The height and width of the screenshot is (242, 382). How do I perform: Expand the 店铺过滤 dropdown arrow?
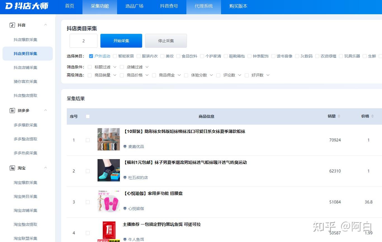tap(147, 67)
